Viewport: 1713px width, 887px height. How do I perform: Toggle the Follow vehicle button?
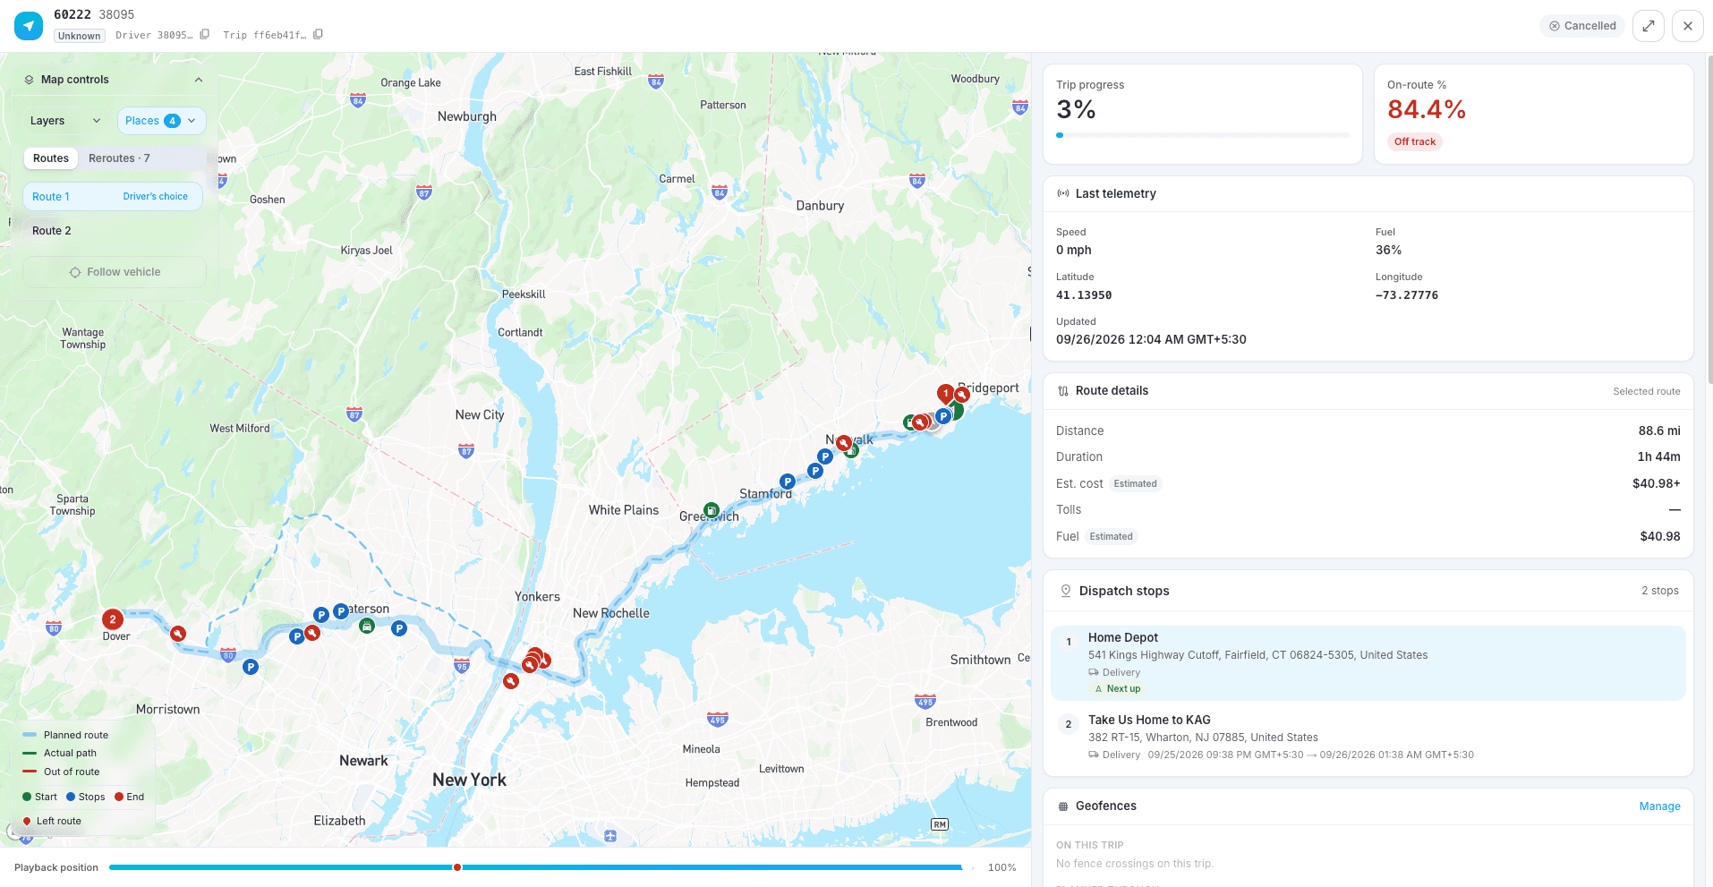(x=115, y=272)
